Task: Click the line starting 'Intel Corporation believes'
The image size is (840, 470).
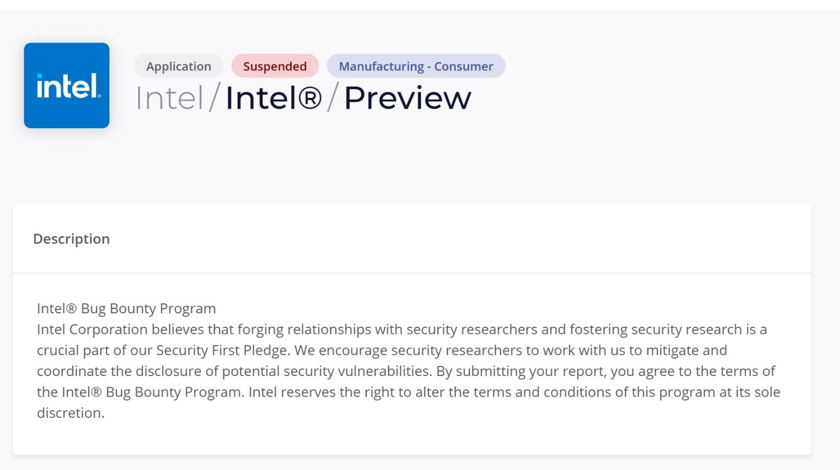Action: tap(402, 329)
